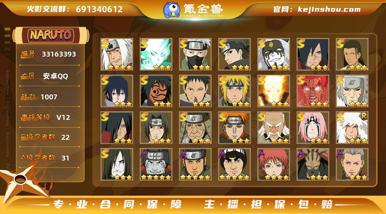Select the blue-skinned Kisame A-rank portrait

[x=156, y=164]
